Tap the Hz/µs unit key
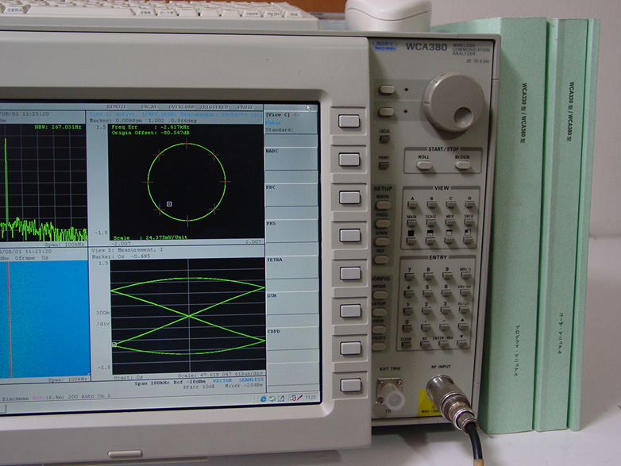621x466 pixels. (464, 310)
